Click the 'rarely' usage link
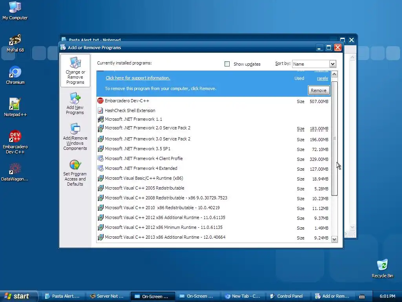 [322, 78]
